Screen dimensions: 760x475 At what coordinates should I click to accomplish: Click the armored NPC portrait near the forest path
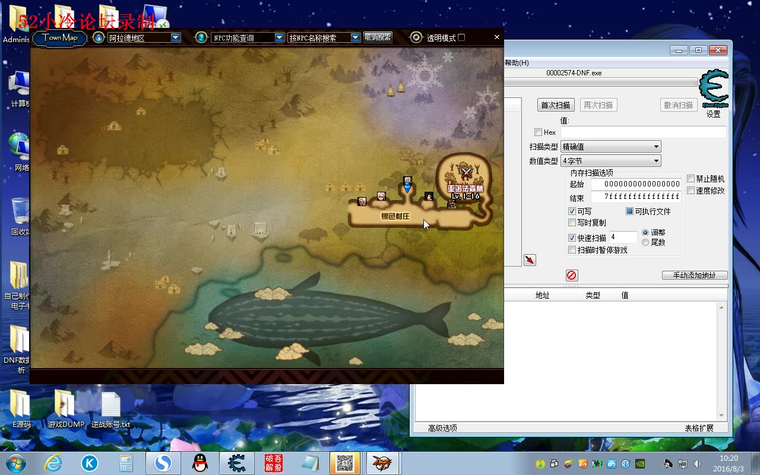[451, 204]
